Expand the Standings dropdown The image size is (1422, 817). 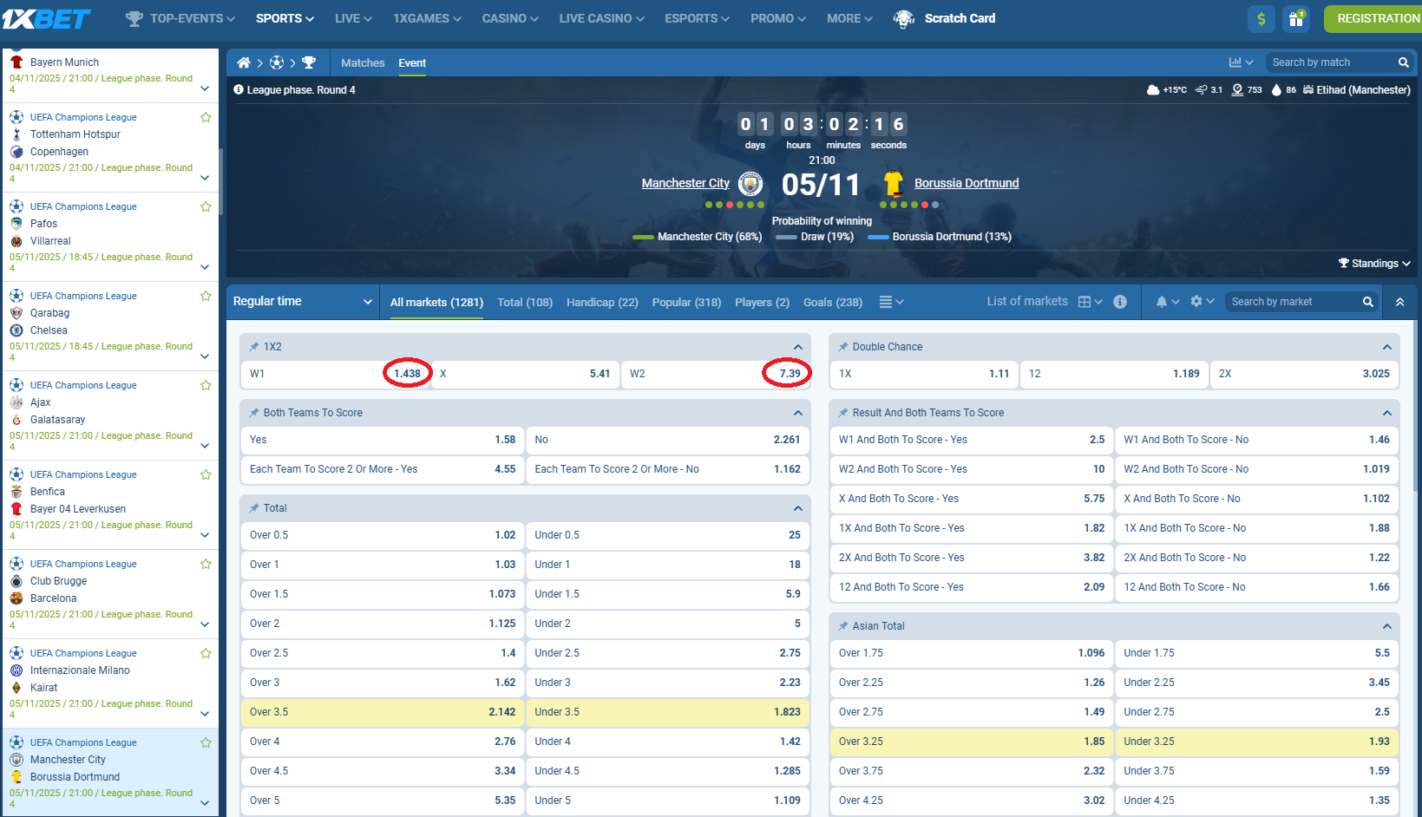click(1373, 263)
